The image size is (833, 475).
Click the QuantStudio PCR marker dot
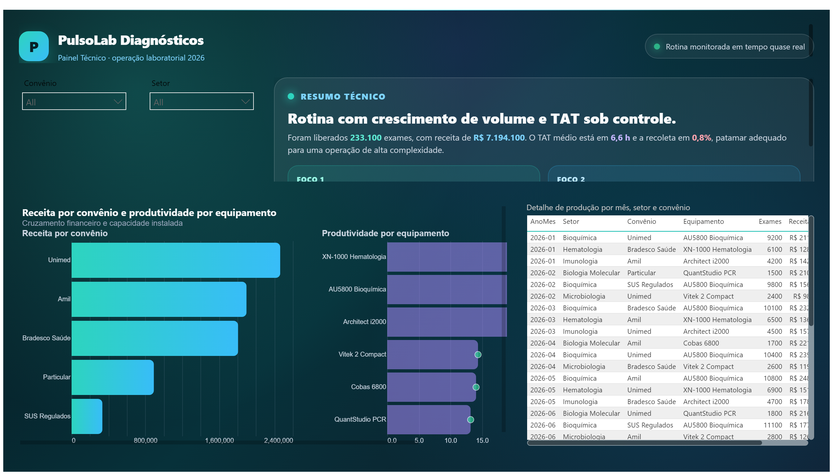click(470, 420)
